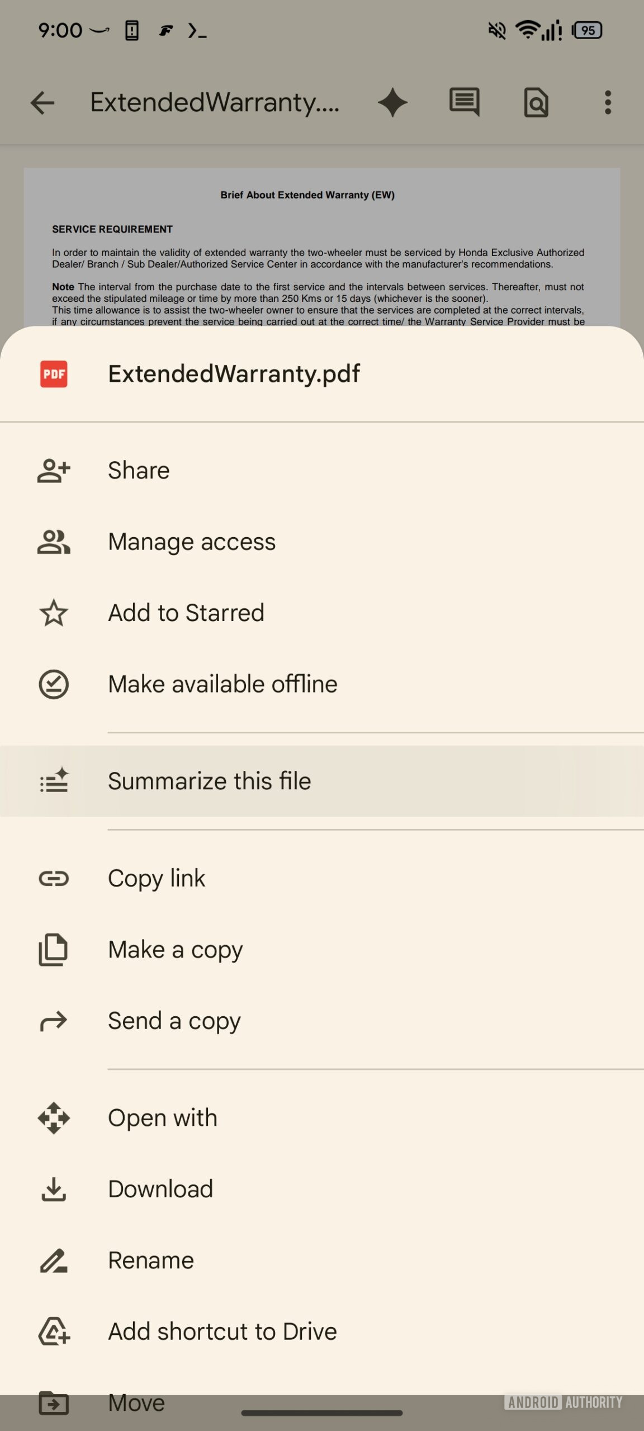Expand the Open with option
644x1431 pixels.
[162, 1118]
